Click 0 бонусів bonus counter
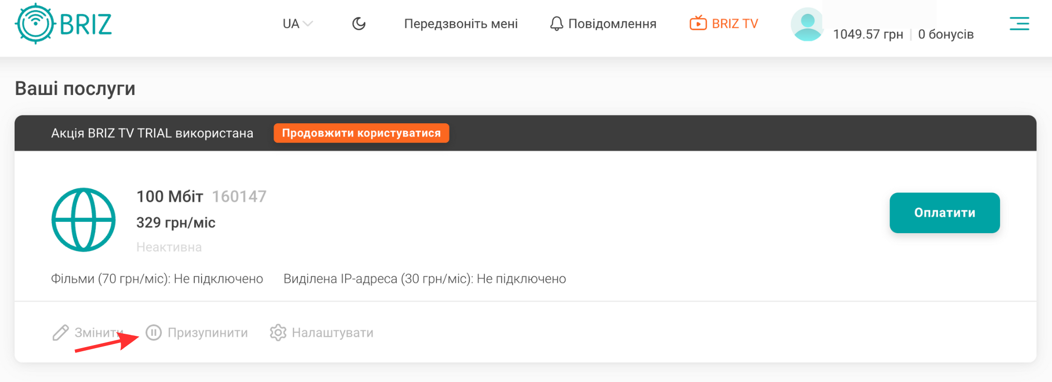 pos(946,34)
